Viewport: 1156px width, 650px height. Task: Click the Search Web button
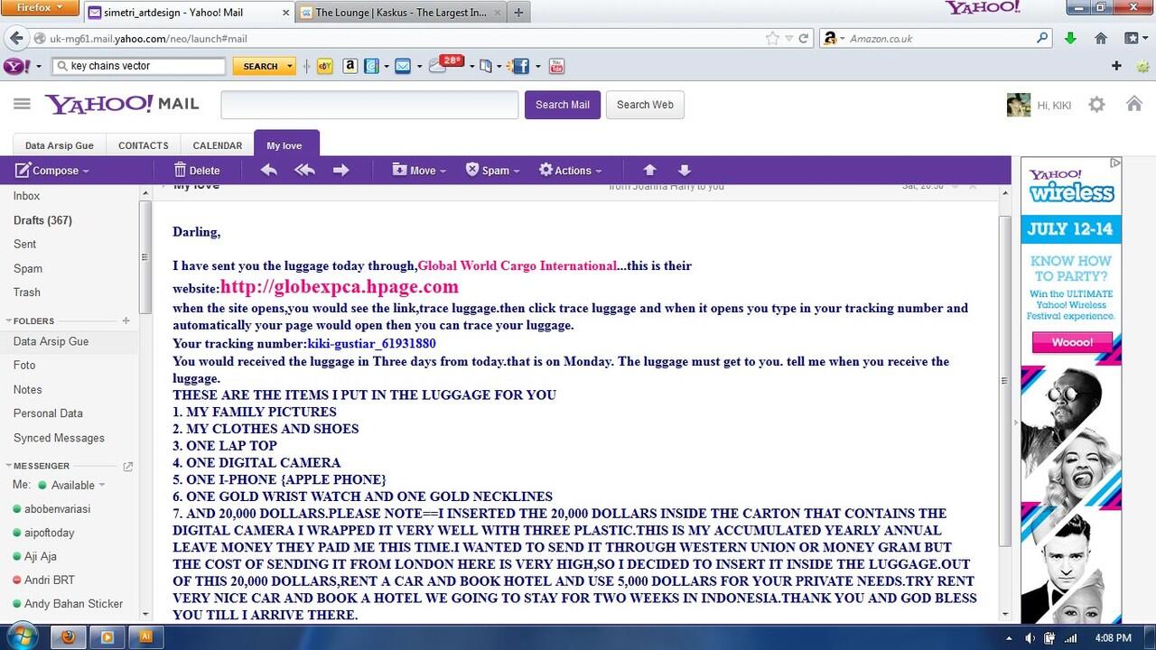[x=645, y=105]
